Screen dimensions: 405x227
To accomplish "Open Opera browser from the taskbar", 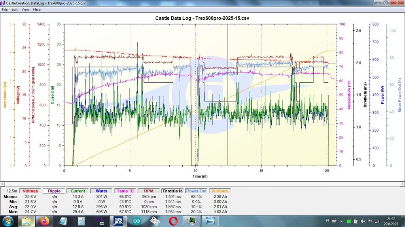I will pos(173,221).
